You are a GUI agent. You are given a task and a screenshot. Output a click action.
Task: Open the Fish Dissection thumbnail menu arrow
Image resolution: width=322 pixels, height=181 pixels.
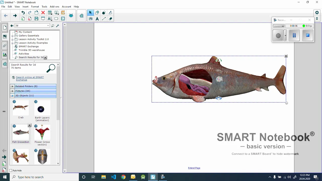[x=29, y=125]
